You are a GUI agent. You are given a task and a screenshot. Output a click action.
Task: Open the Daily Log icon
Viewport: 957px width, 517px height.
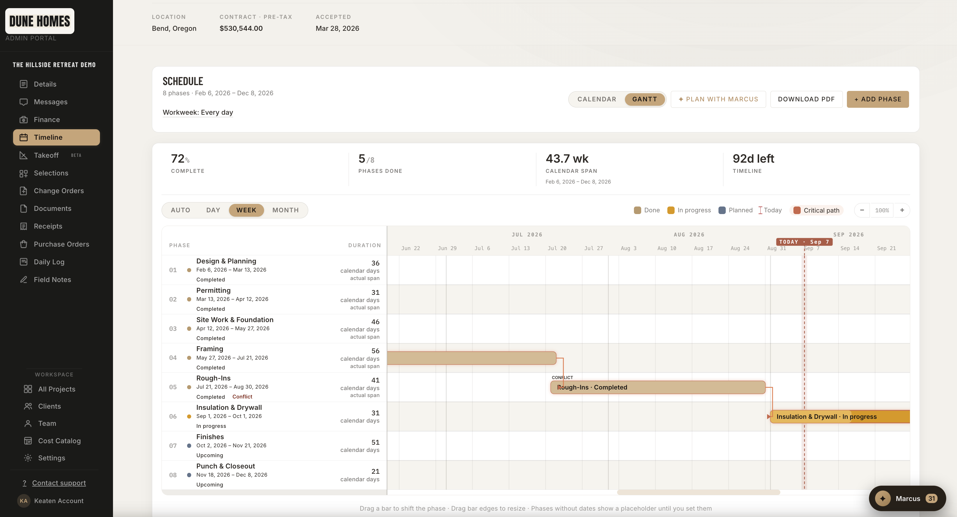click(x=24, y=262)
